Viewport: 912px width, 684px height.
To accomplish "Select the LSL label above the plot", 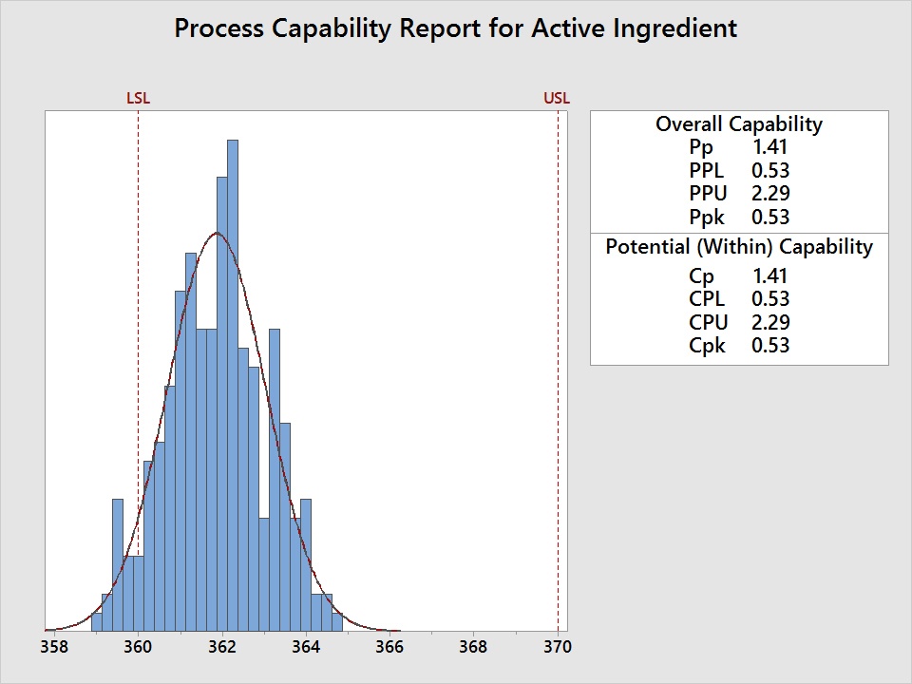I will point(138,98).
